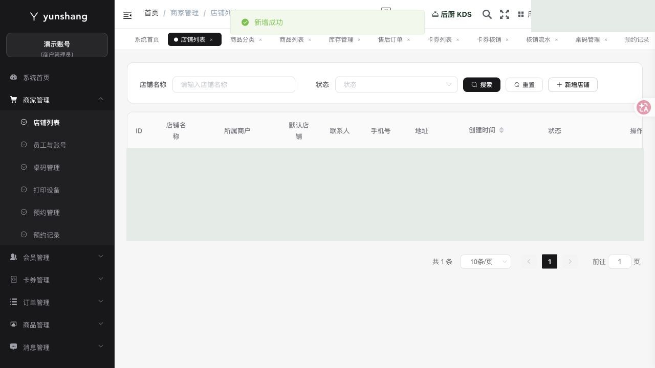The width and height of the screenshot is (655, 368).
Task: Switch to the 预约记录 tab
Action: [637, 39]
